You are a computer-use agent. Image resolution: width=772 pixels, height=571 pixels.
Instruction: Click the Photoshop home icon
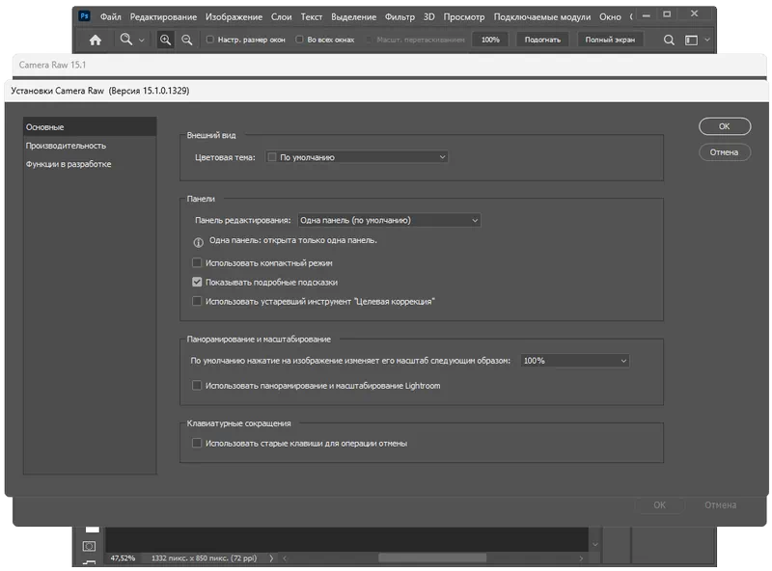(95, 40)
